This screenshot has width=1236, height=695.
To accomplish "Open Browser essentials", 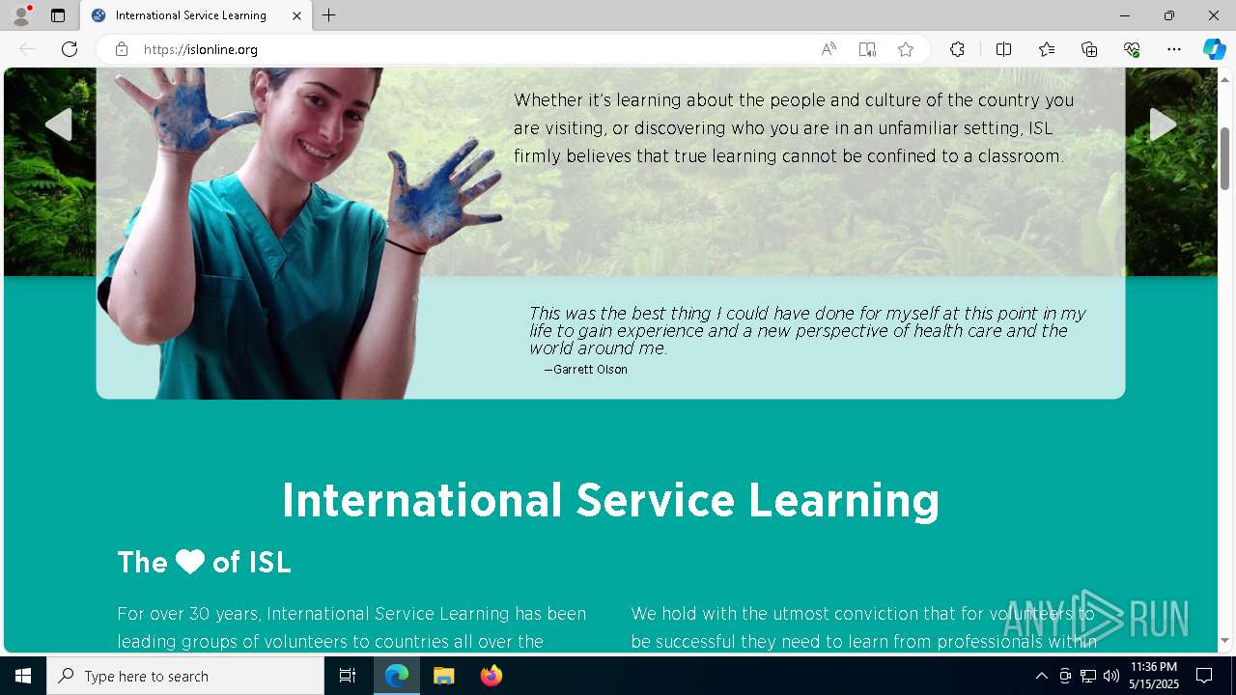I will point(1132,49).
